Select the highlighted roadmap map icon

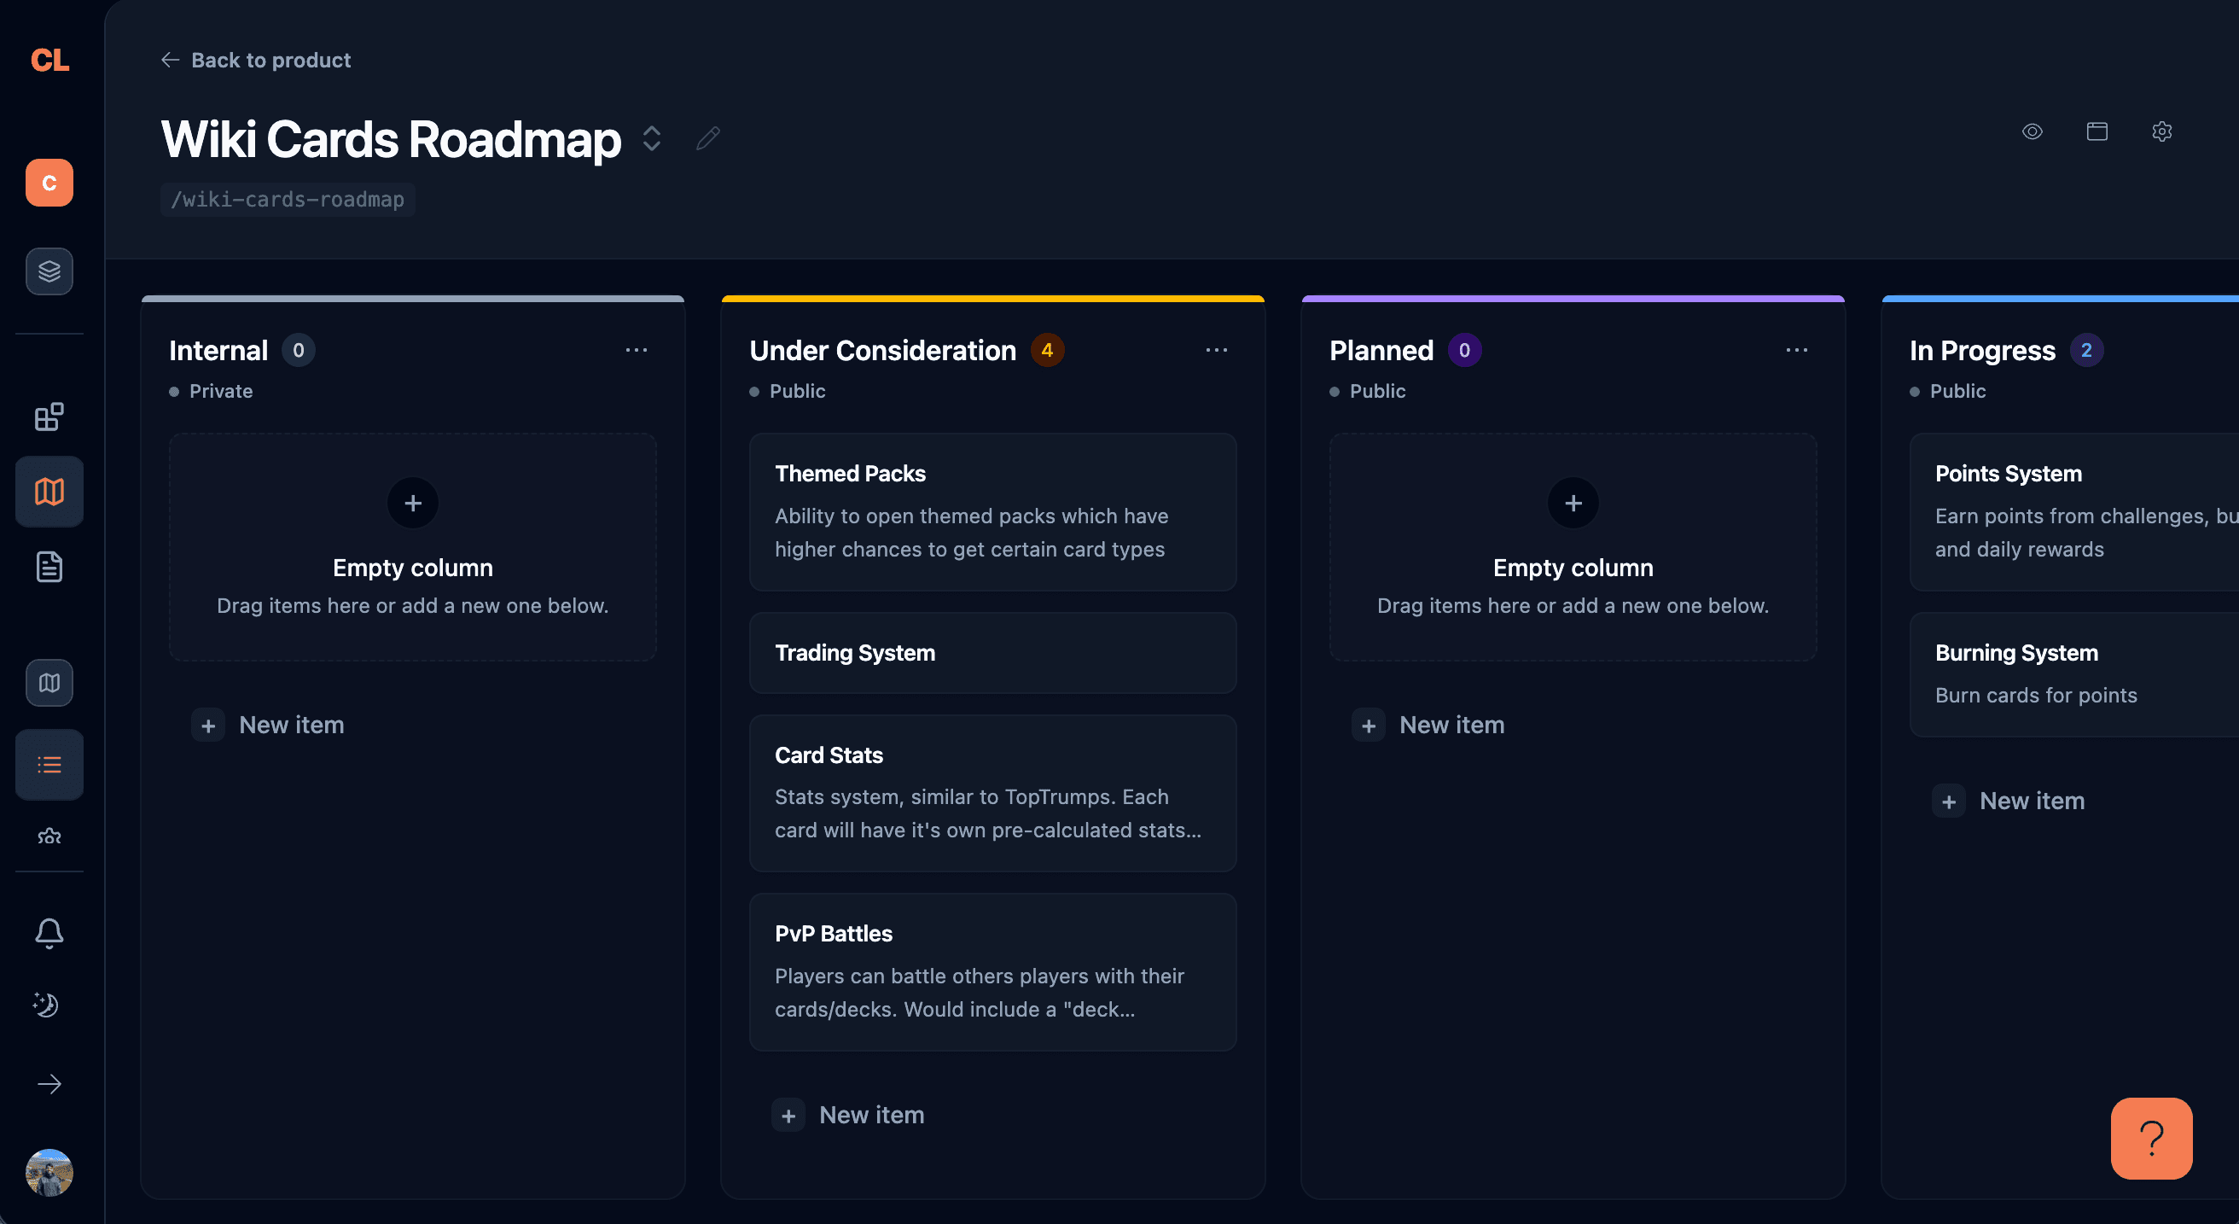[49, 492]
